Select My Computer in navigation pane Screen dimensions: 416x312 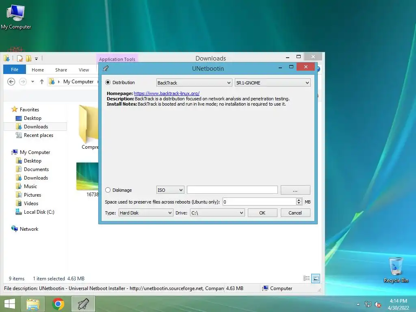[x=35, y=152]
